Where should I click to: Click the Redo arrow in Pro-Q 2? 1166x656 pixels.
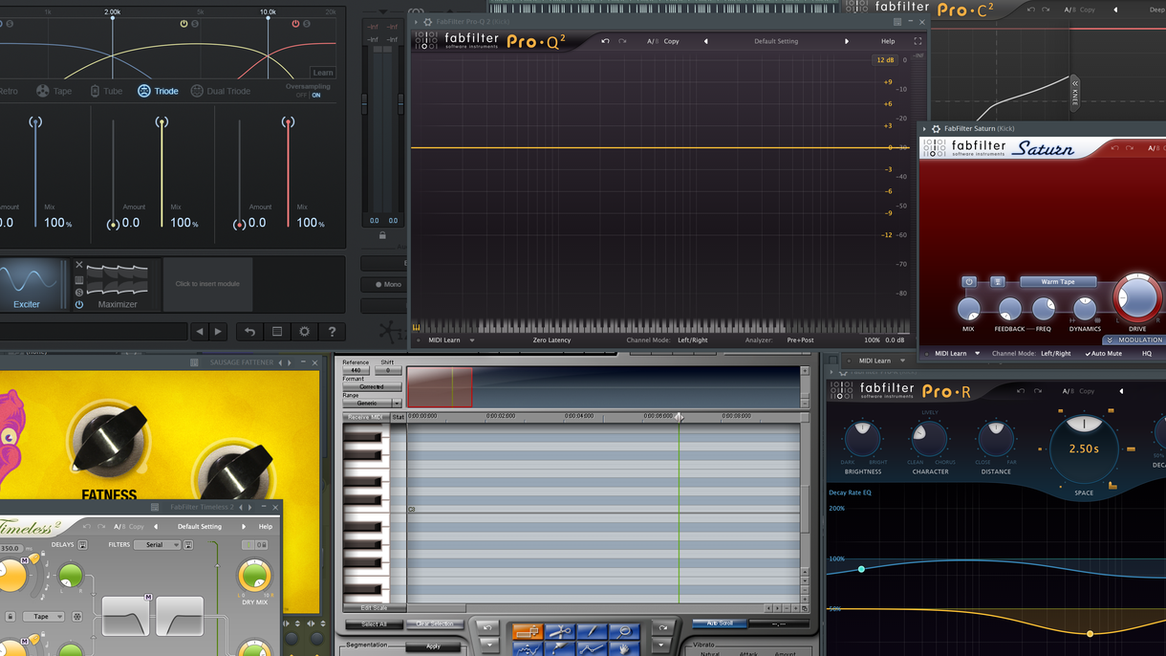[622, 41]
